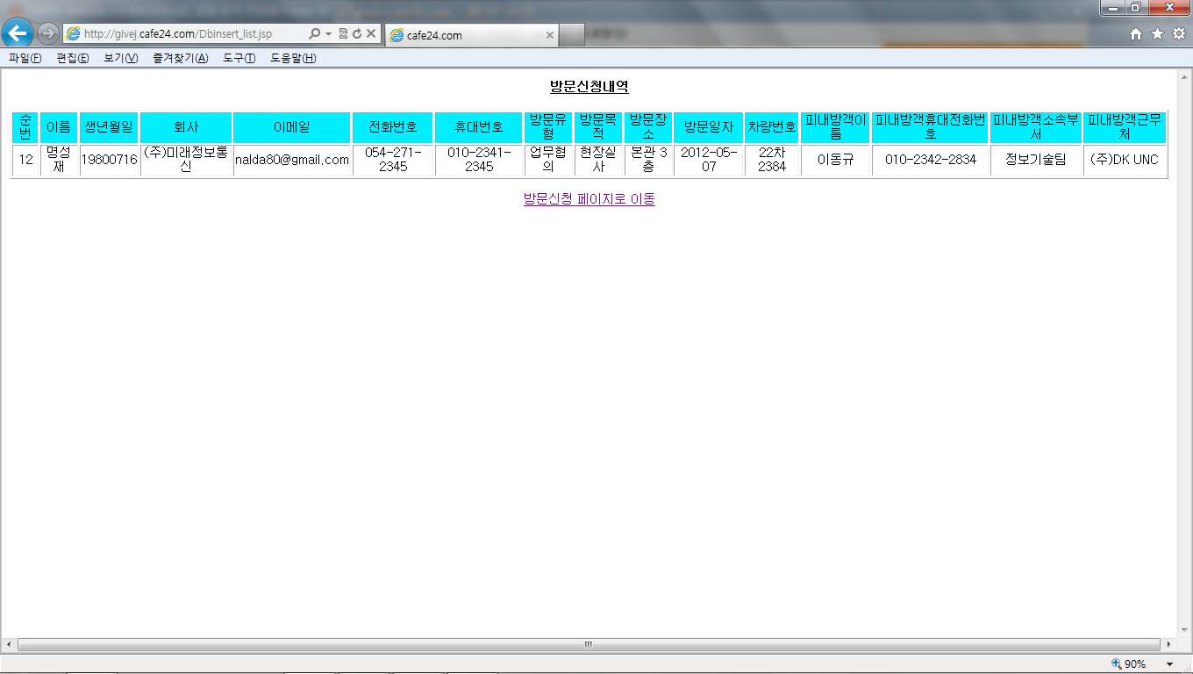Screen dimensions: 1193x674
Task: Click the horizontal scrollbar left arrow
Action: [9, 644]
